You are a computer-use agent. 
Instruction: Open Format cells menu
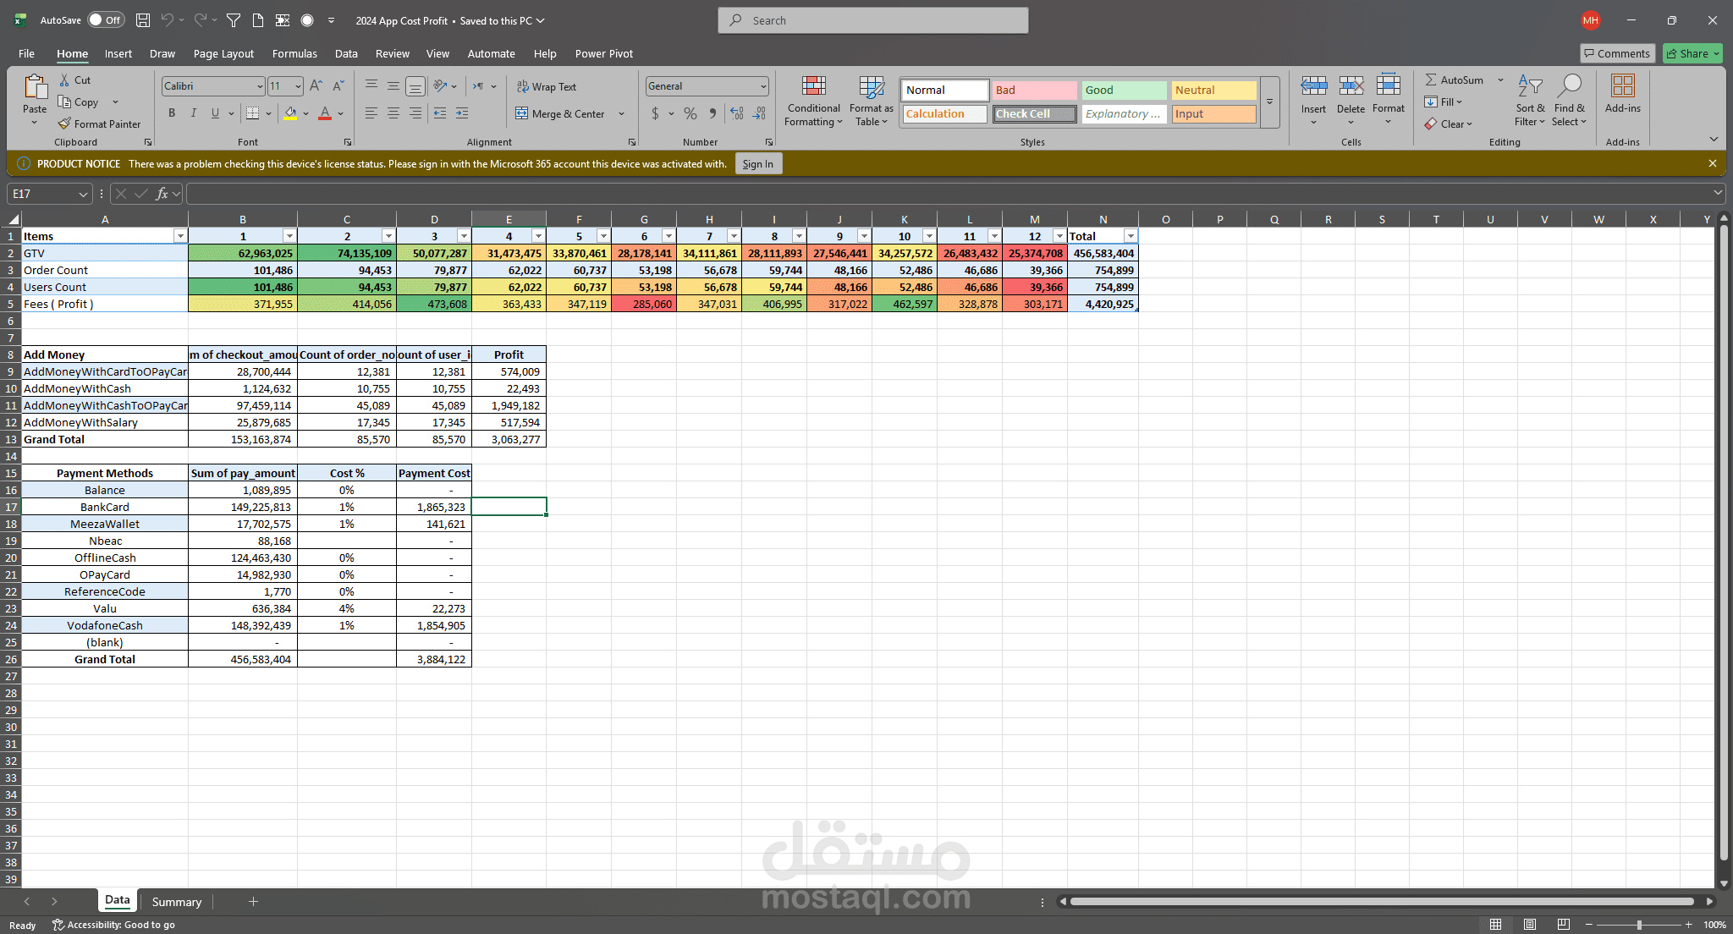1389,100
